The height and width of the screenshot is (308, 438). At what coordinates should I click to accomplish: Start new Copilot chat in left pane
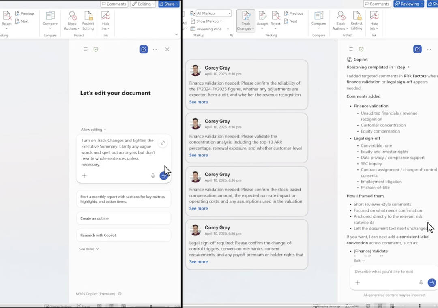(x=143, y=49)
